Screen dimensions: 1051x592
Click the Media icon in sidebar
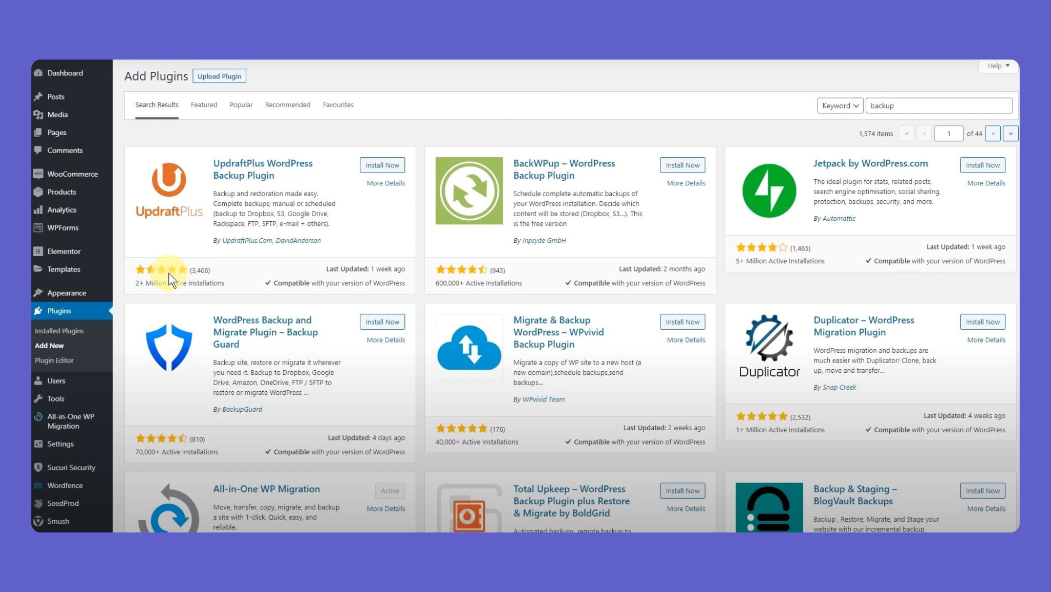[x=38, y=114]
